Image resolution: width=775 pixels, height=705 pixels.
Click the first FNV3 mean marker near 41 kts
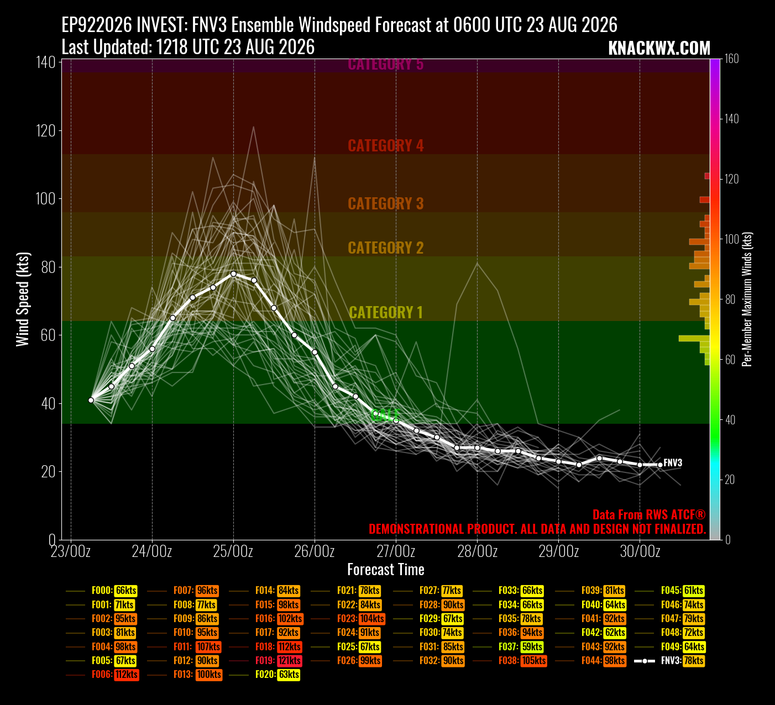pos(91,400)
